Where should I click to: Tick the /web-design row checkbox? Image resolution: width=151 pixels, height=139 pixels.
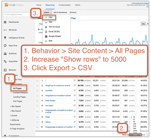click(x=37, y=101)
